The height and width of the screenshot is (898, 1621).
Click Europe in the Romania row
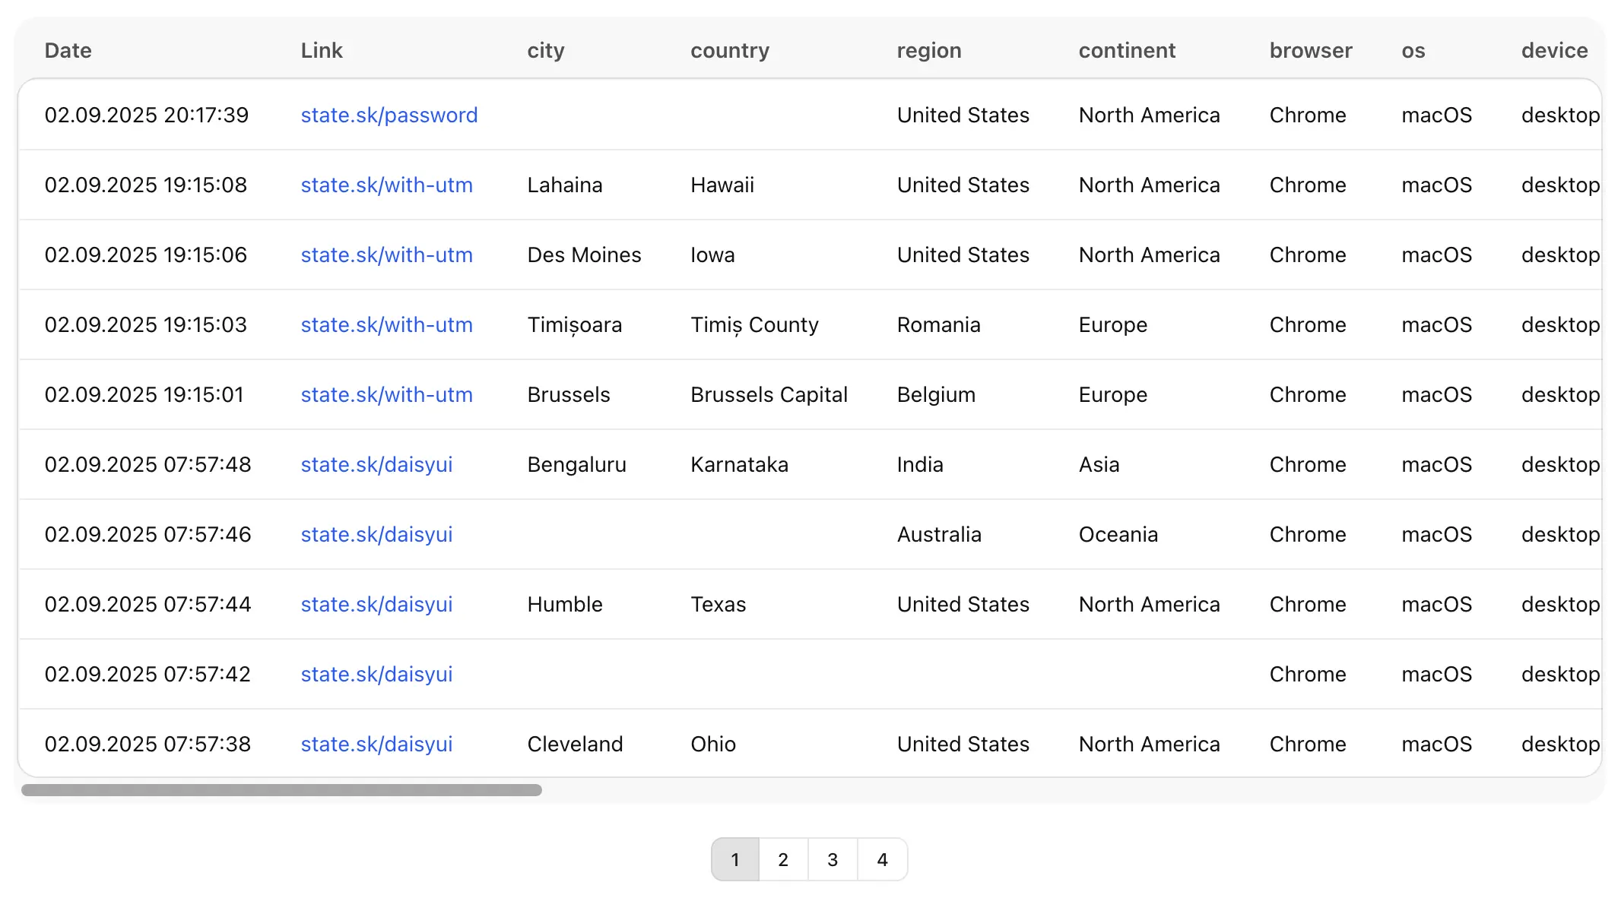(x=1113, y=324)
